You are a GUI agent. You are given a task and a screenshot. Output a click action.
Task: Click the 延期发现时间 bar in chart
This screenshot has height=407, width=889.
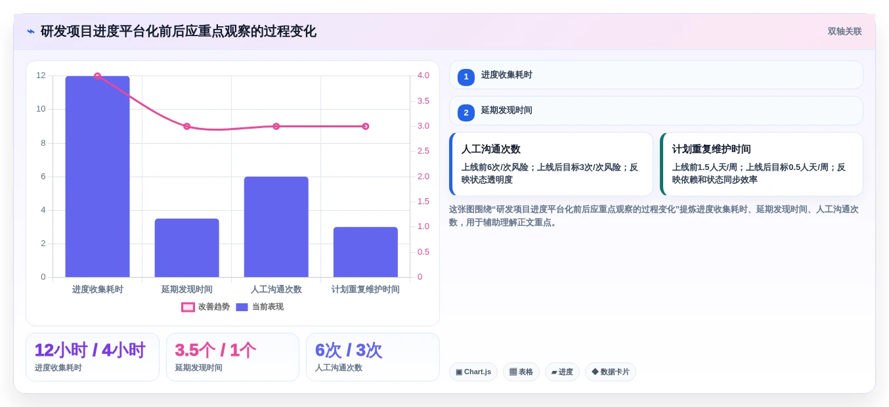pyautogui.click(x=186, y=247)
